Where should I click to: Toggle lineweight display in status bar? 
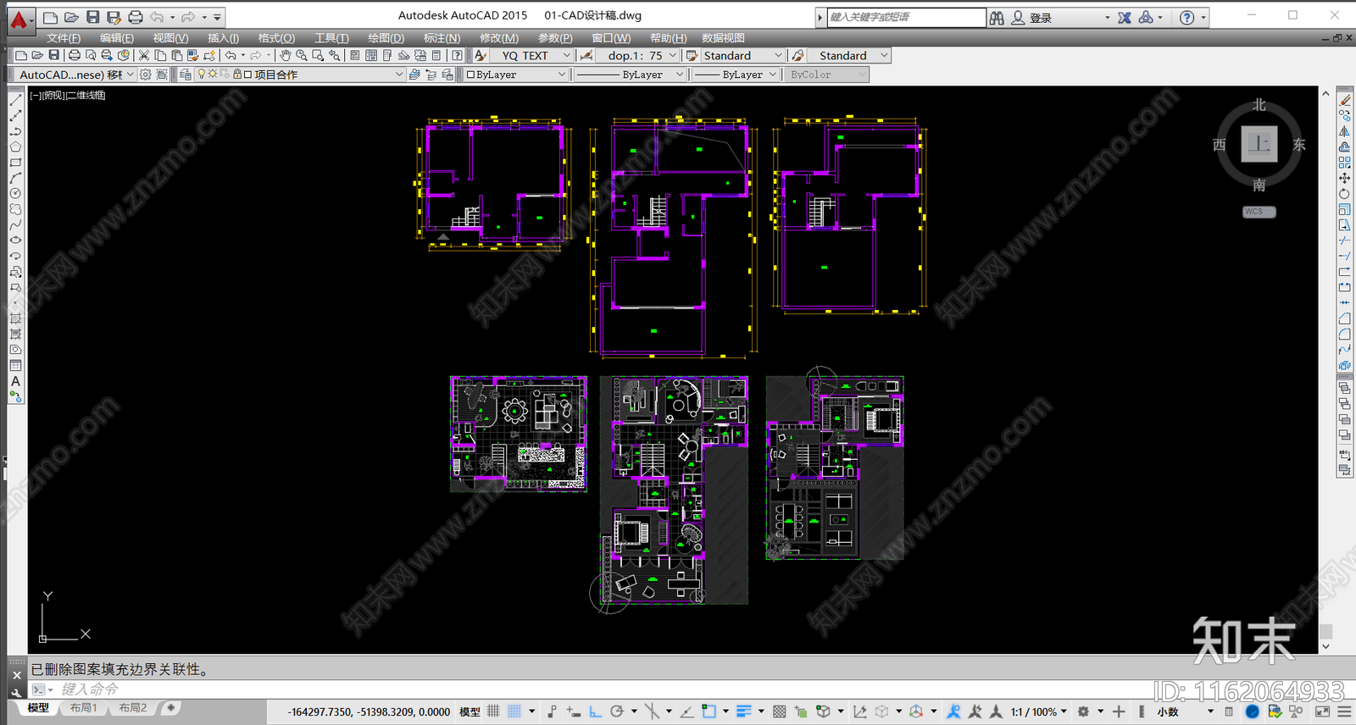[744, 711]
